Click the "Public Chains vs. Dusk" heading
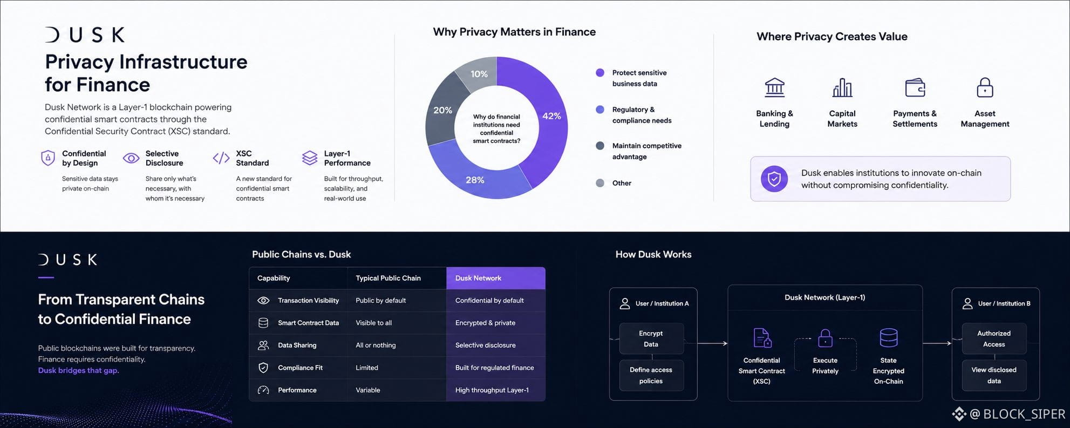The height and width of the screenshot is (428, 1070). pos(302,255)
